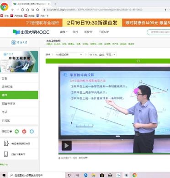Click the 中国大学MOOC logo

[31, 32]
